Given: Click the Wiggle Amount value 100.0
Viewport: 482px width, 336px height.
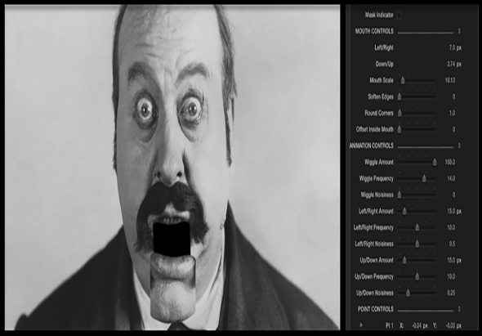Looking at the screenshot, I should pos(450,162).
